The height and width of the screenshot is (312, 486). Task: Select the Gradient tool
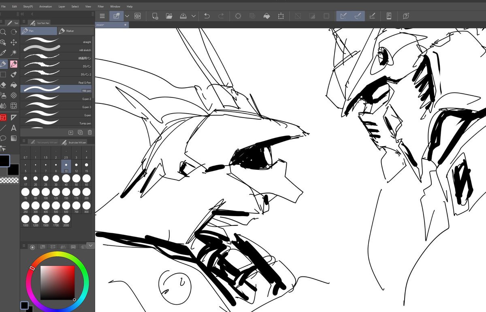point(13,138)
